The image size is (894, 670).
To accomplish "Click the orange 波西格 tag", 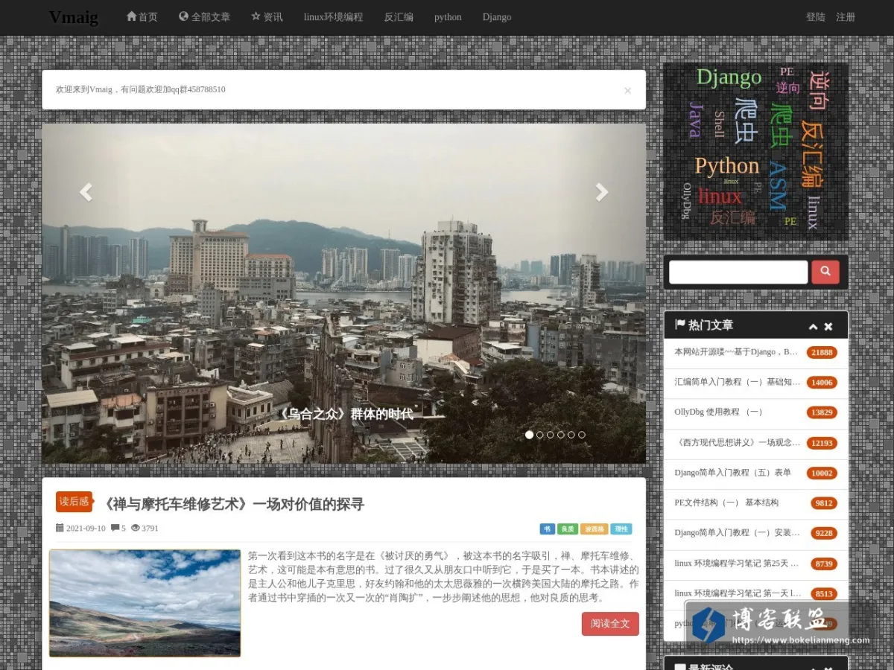I will click(x=594, y=529).
